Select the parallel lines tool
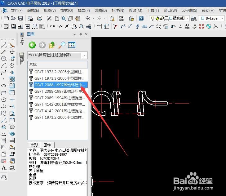The image size is (226, 196). [4, 52]
